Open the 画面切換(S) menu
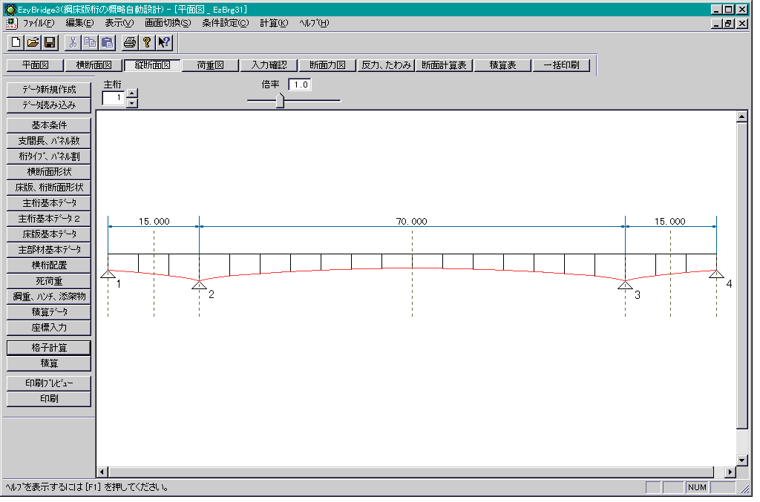The image size is (760, 502). (x=168, y=23)
